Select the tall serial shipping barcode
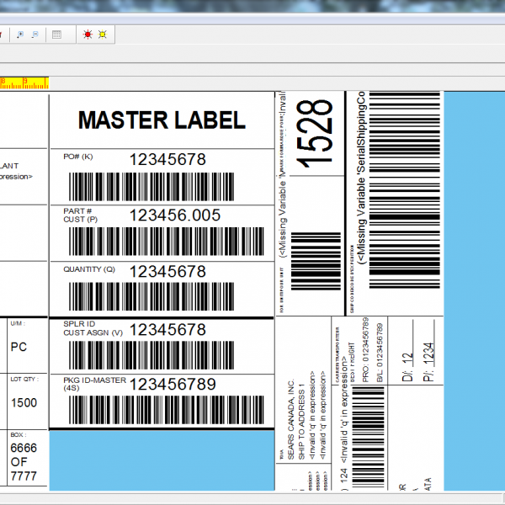505x505 pixels. tap(405, 189)
